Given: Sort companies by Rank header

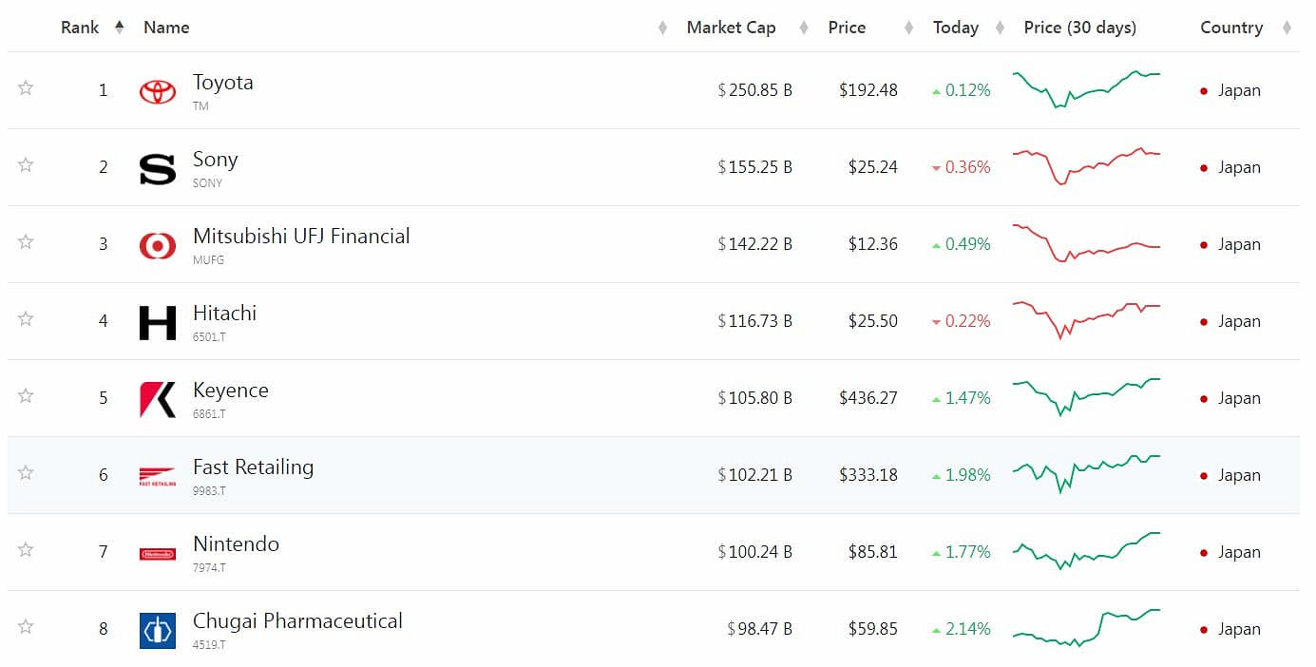Looking at the screenshot, I should [80, 28].
